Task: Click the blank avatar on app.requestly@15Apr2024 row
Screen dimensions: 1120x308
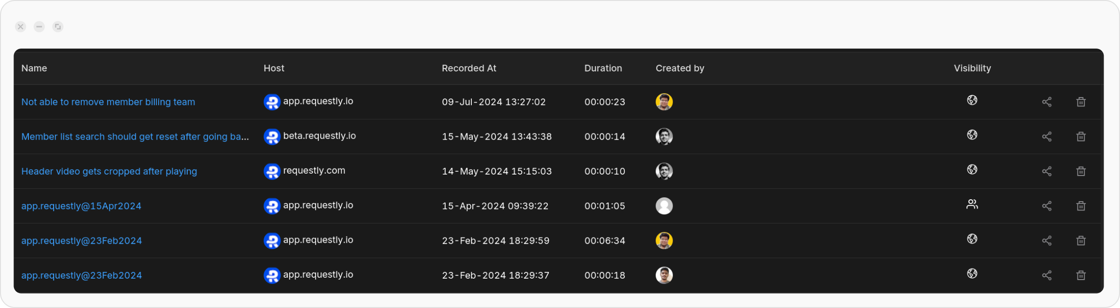Action: coord(664,206)
